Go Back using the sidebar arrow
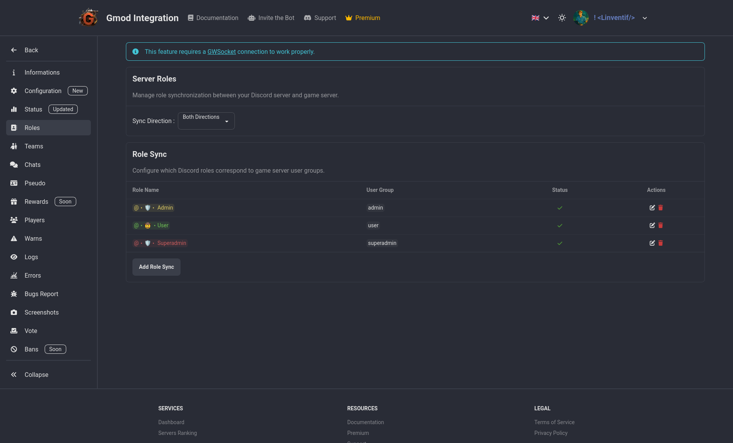Viewport: 733px width, 443px height. coord(31,50)
